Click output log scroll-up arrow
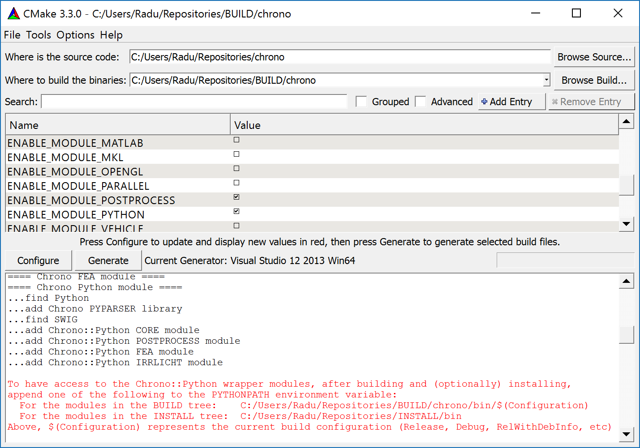The image size is (640, 448). coord(627,281)
